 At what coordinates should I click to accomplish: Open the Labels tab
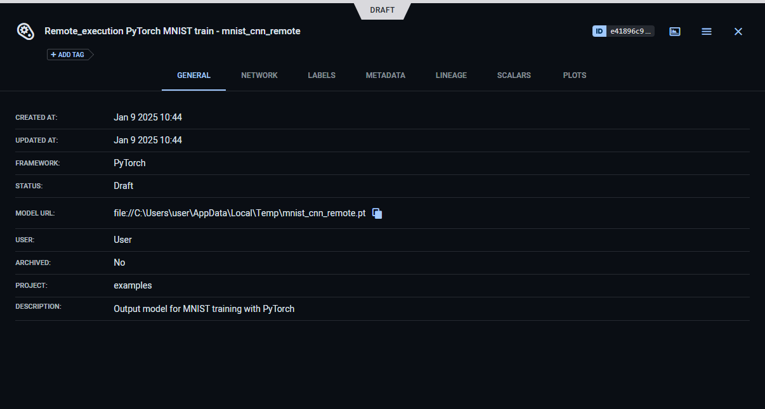pyautogui.click(x=322, y=75)
